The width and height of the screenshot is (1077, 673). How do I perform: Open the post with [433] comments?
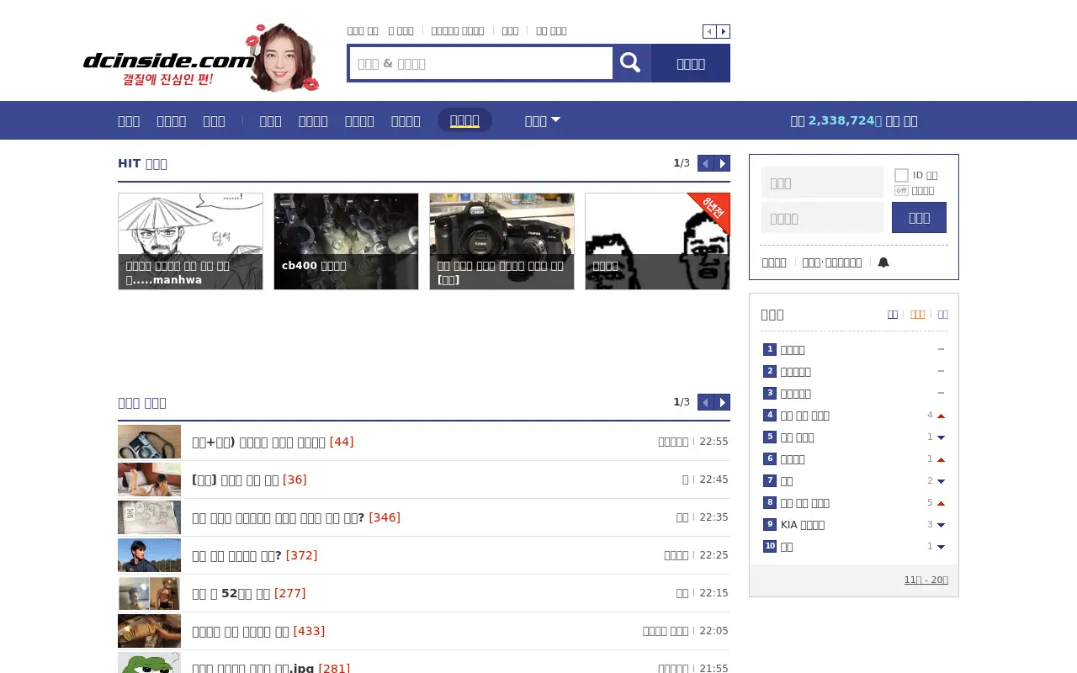pyautogui.click(x=258, y=631)
